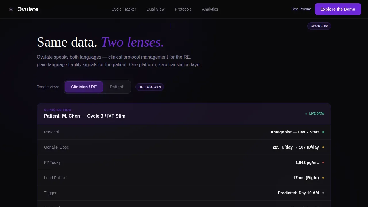The image size is (368, 207).
Task: Click the red E2 Today status dot
Action: pos(323,162)
